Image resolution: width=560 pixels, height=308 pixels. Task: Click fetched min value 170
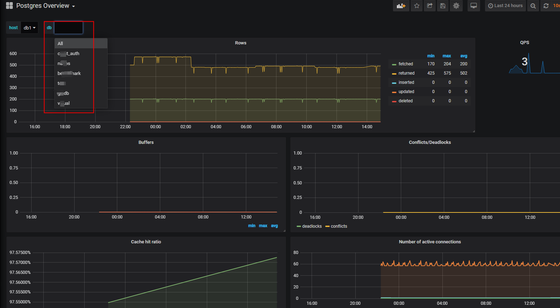pos(431,64)
